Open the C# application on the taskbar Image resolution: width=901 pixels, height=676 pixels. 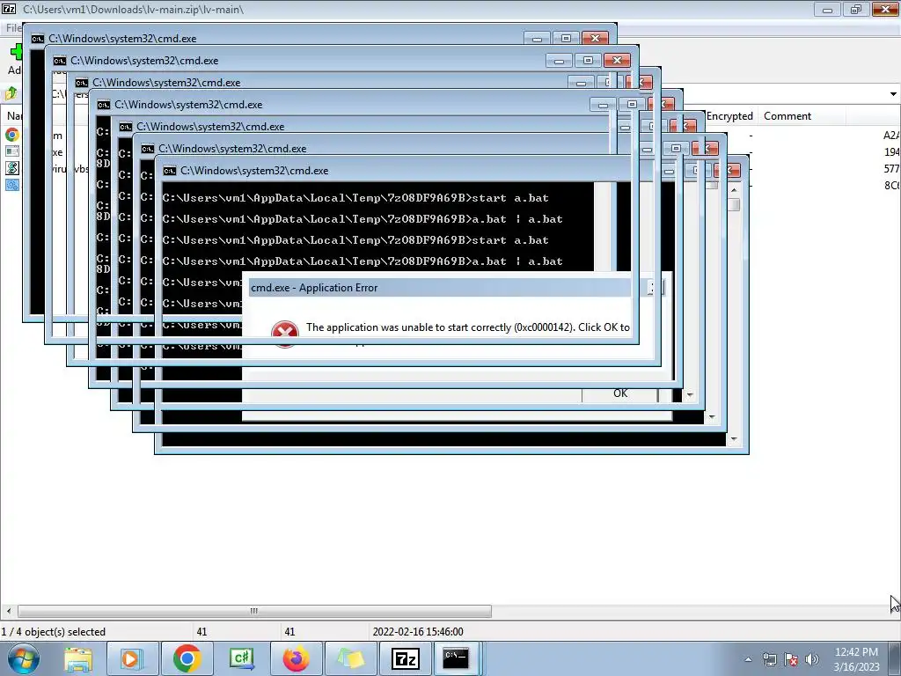(x=242, y=658)
